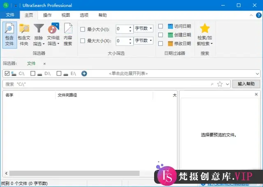
Task: Toggle the 最大大小(X) checkbox
Action: [x=83, y=41]
